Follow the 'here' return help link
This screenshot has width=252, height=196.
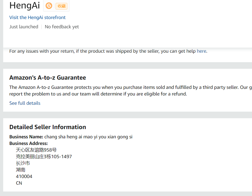pos(201,51)
